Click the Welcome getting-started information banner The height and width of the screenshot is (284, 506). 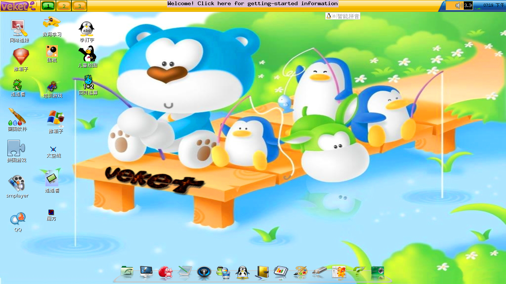(x=253, y=4)
